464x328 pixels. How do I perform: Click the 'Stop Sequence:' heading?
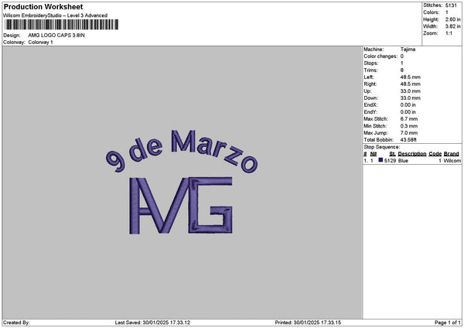pyautogui.click(x=382, y=147)
